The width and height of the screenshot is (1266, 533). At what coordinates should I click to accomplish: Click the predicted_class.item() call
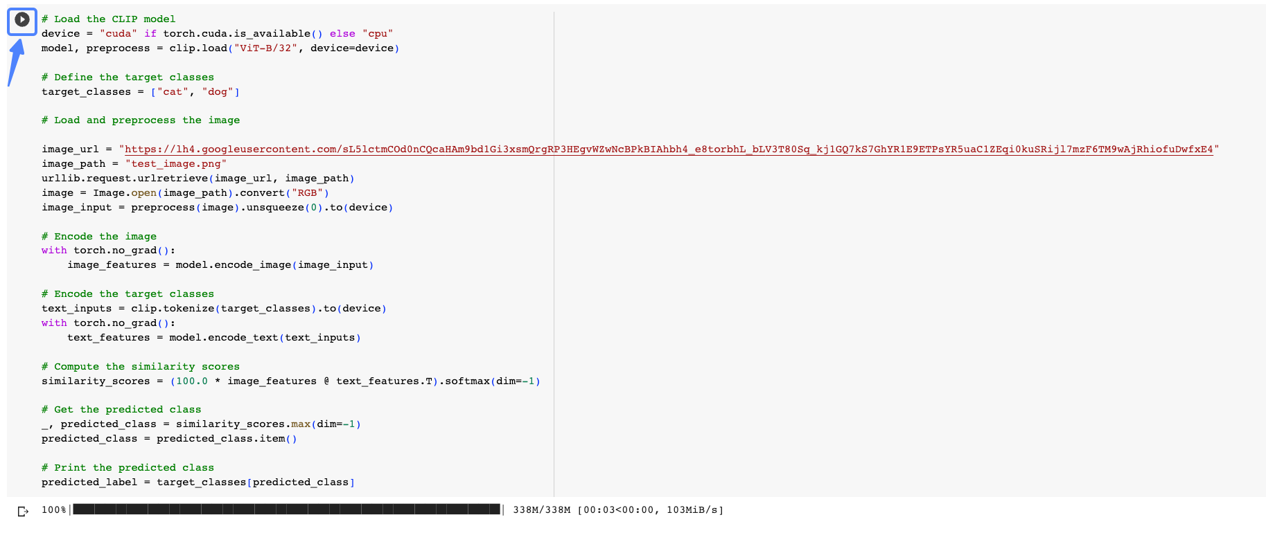click(x=227, y=439)
